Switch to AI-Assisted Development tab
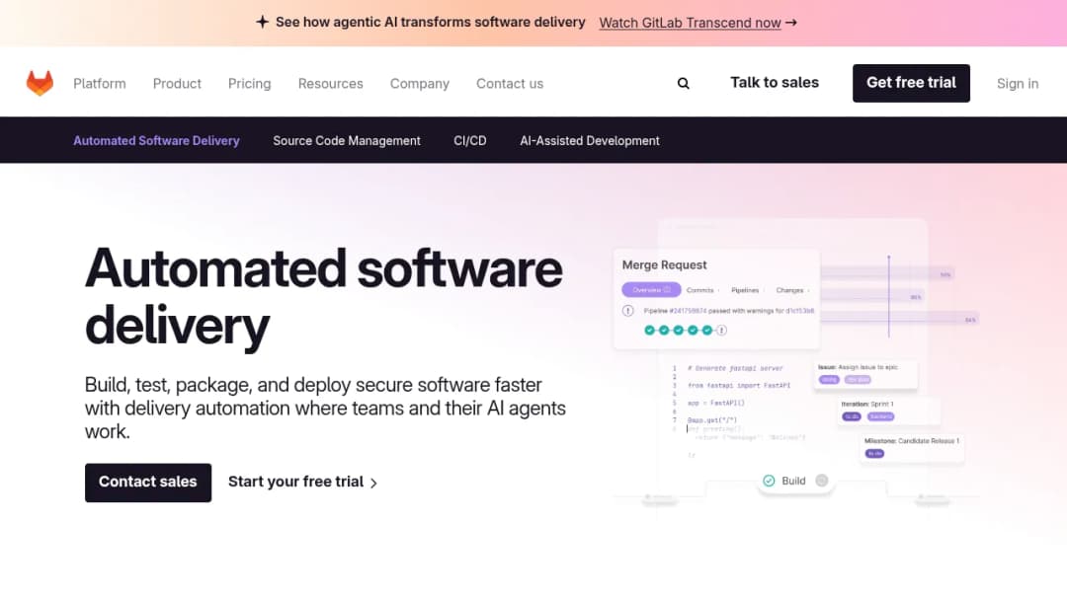 click(x=589, y=141)
